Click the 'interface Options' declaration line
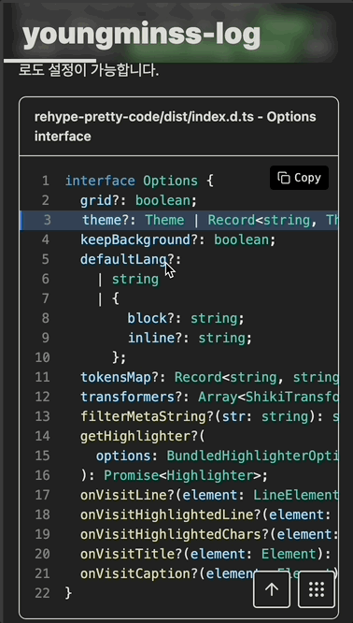Viewport: 353px width, 623px height. (x=139, y=181)
